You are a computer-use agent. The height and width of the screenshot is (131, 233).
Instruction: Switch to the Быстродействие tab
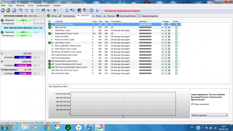coord(126,16)
